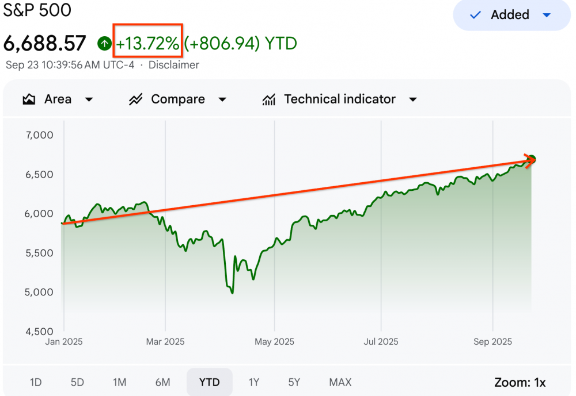This screenshot has width=576, height=396.
Task: Click the Area chart type icon
Action: click(x=29, y=99)
